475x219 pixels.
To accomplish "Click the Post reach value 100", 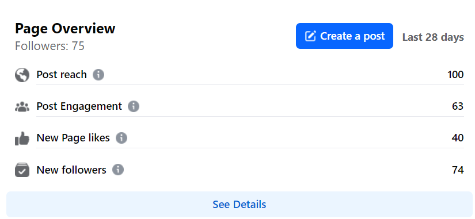I will click(455, 75).
